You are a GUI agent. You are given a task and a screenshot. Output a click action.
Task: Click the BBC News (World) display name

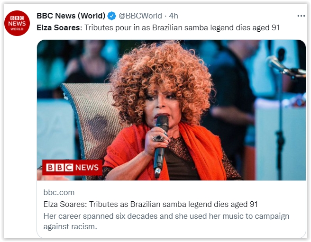point(71,16)
